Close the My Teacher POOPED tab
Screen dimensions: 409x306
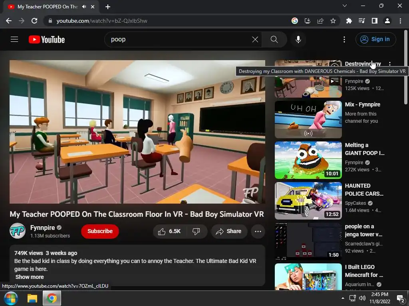click(x=93, y=7)
